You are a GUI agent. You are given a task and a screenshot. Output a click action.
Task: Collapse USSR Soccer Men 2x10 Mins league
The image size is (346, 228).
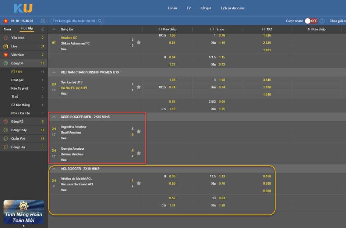(x=54, y=117)
